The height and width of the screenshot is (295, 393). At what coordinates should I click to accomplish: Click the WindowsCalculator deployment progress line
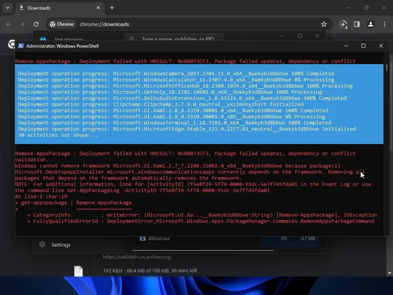176,80
